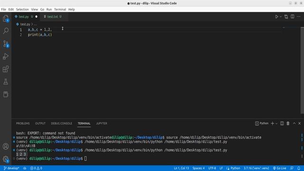This screenshot has width=304, height=171.
Task: Open the Run menu
Action: pyautogui.click(x=49, y=9)
